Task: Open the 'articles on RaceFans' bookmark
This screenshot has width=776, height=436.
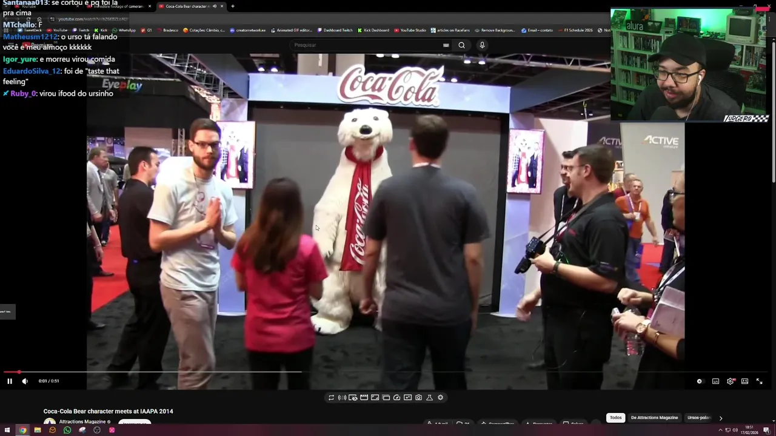Action: coord(450,30)
